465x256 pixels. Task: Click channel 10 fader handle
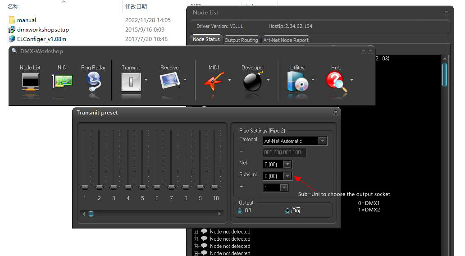click(215, 187)
